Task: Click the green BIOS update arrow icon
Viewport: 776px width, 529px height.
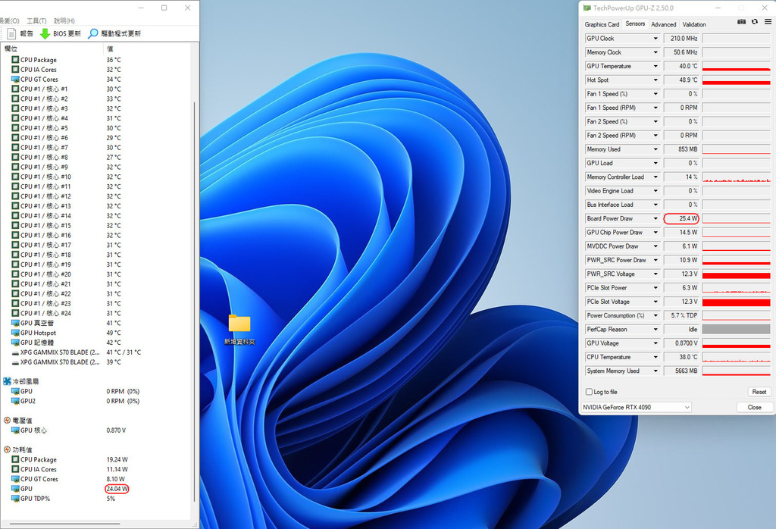Action: tap(45, 33)
